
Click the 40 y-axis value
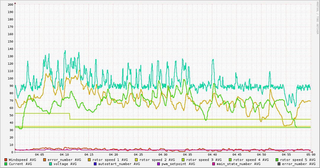(x=11, y=123)
